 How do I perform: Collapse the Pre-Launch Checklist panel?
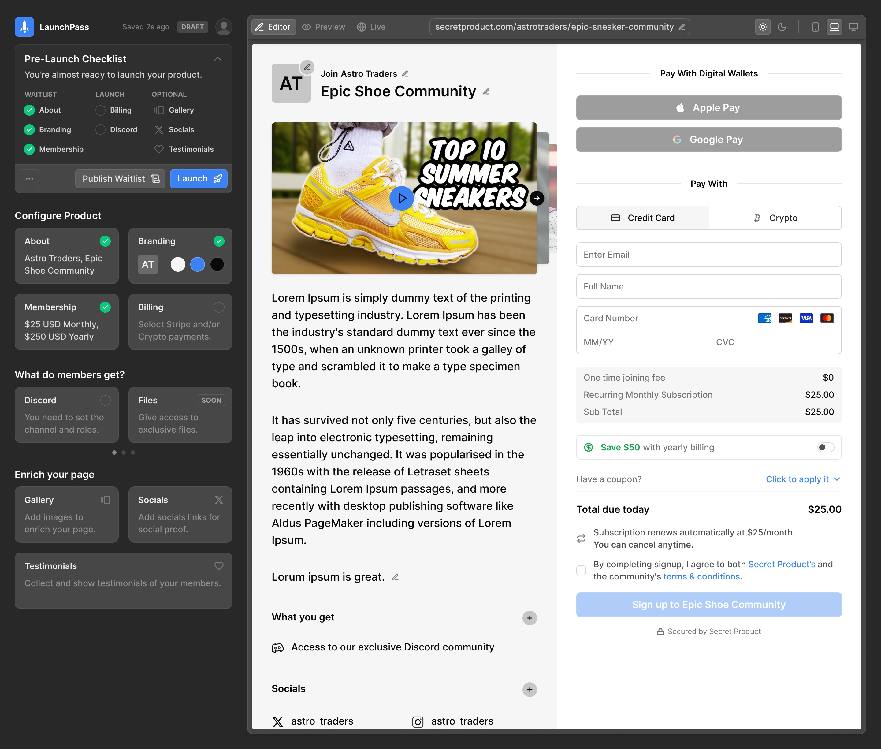pyautogui.click(x=218, y=59)
